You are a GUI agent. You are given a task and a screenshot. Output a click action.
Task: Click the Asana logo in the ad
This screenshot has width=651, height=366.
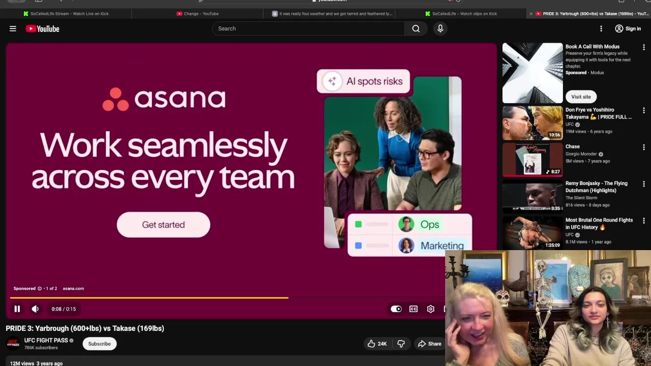(164, 99)
